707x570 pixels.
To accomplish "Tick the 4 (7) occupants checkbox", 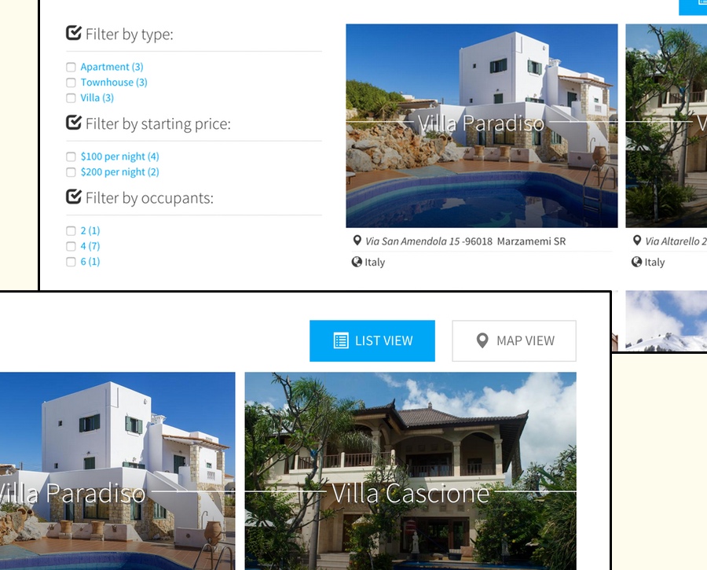I will tap(71, 246).
